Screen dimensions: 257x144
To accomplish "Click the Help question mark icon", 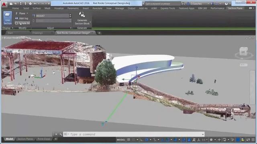I will click(x=226, y=4).
